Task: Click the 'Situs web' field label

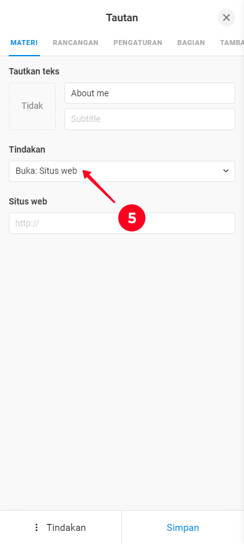Action: 28,201
